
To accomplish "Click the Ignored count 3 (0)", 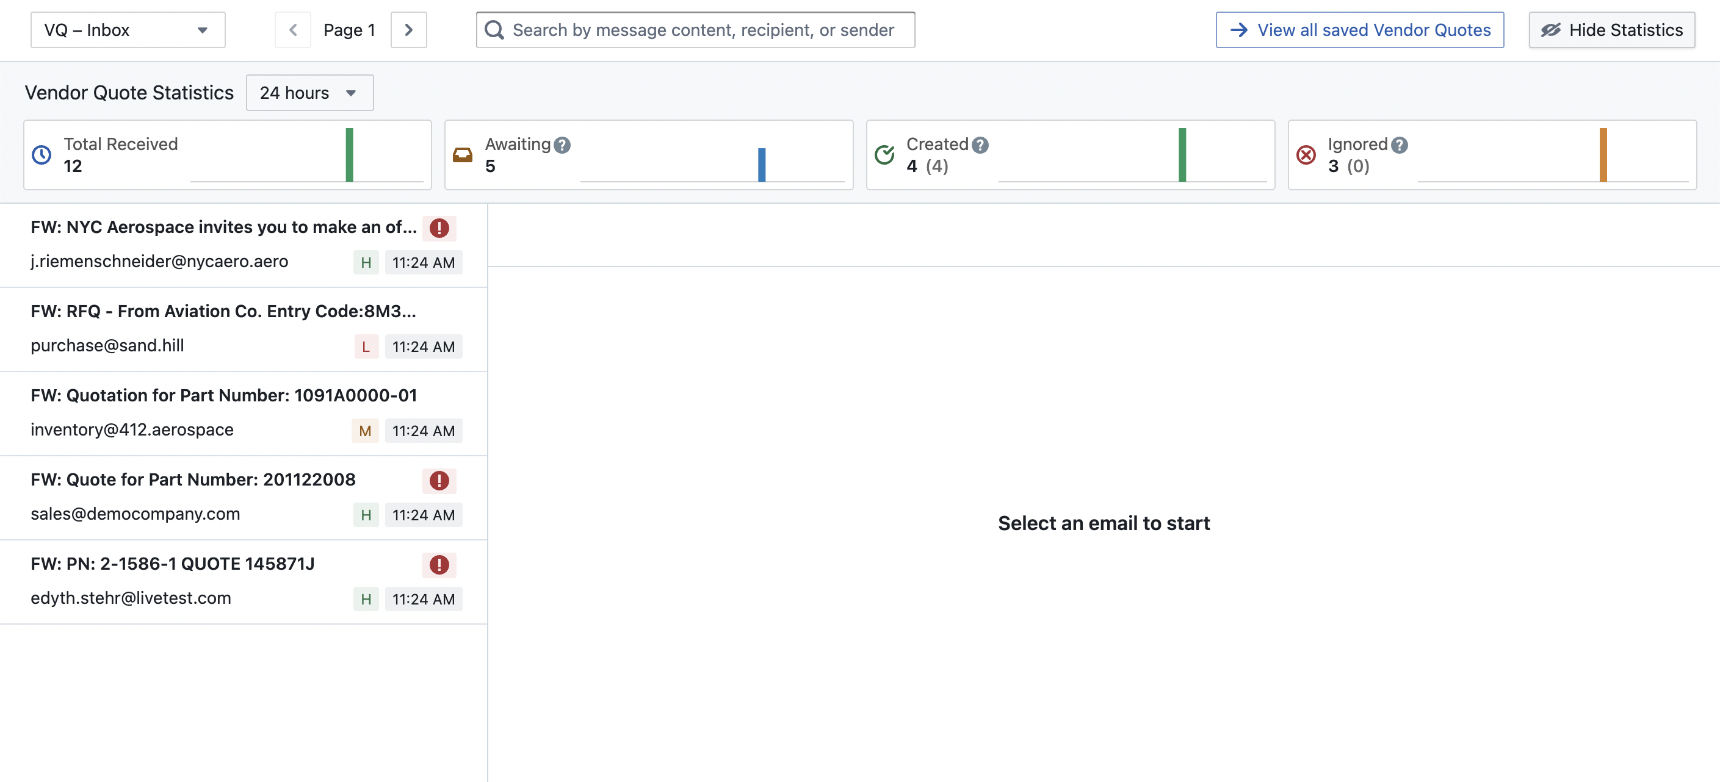I will pos(1349,166).
